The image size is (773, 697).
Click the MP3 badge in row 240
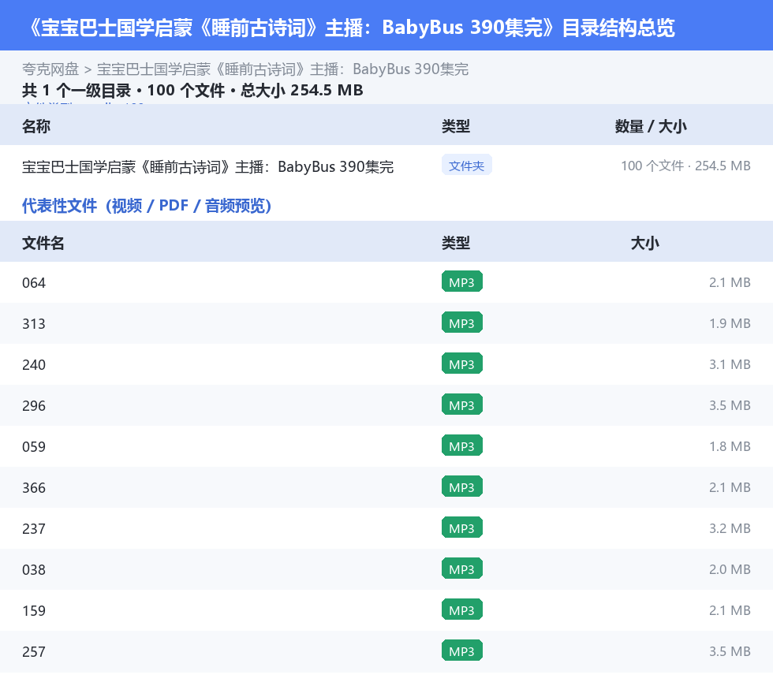pos(462,363)
